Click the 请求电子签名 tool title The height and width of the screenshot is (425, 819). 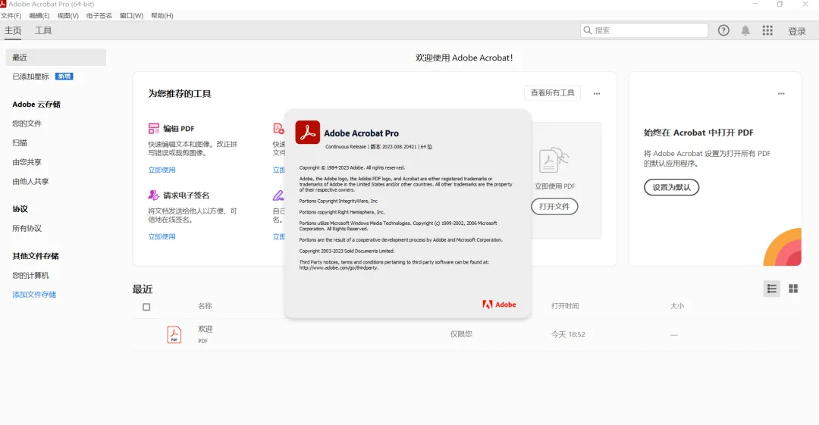(x=187, y=195)
